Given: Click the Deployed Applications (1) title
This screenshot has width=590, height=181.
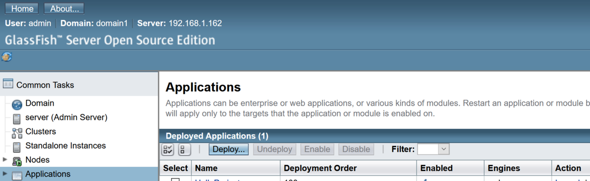Looking at the screenshot, I should point(217,136).
